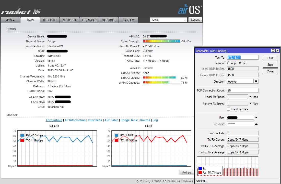
Task: Click the blue RX legend icon in WLAN0 graph
Action: coord(22,136)
